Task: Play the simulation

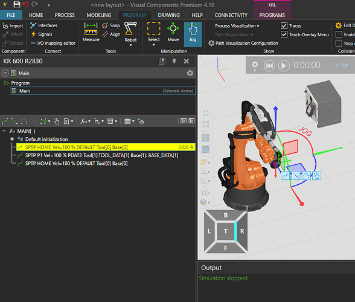Action: point(284,66)
